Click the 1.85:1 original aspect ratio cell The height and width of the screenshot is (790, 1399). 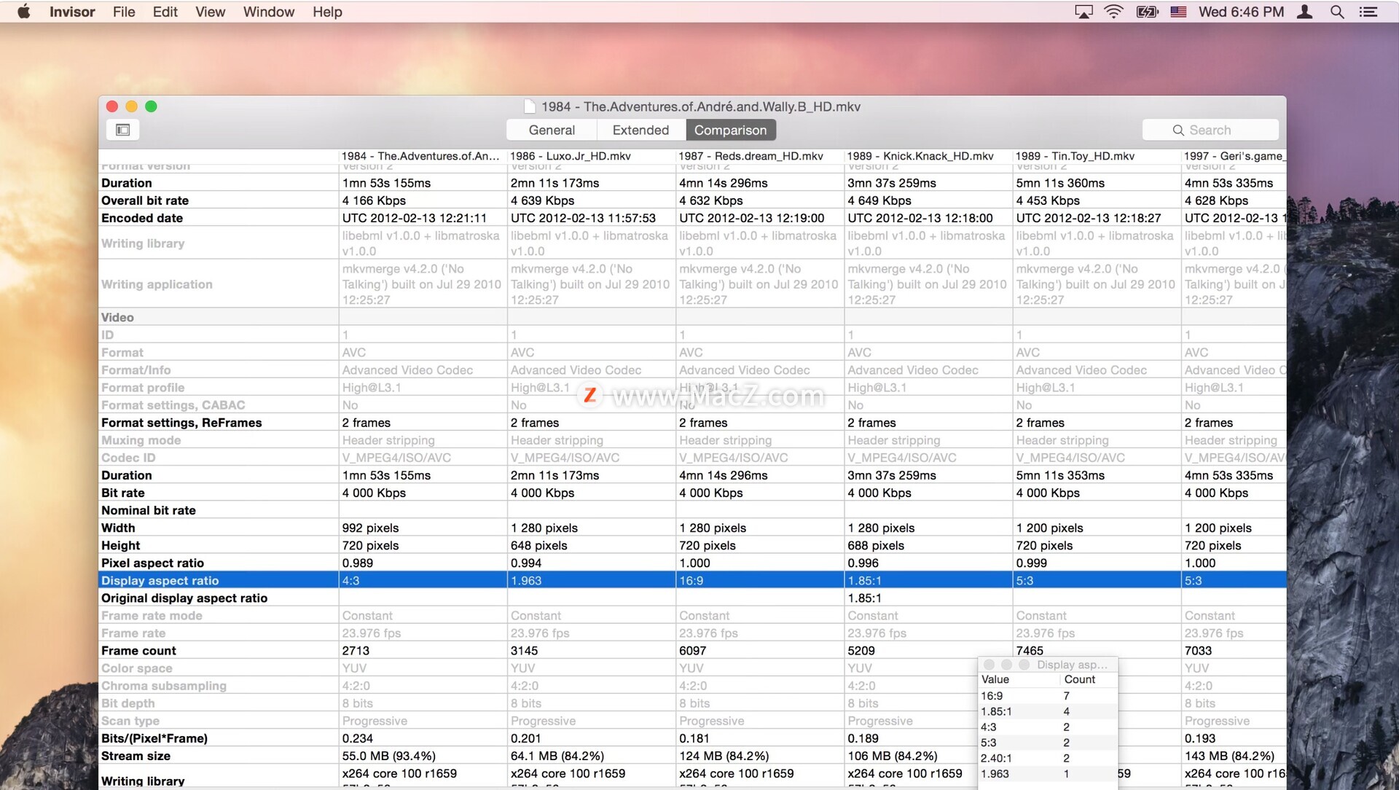(928, 598)
